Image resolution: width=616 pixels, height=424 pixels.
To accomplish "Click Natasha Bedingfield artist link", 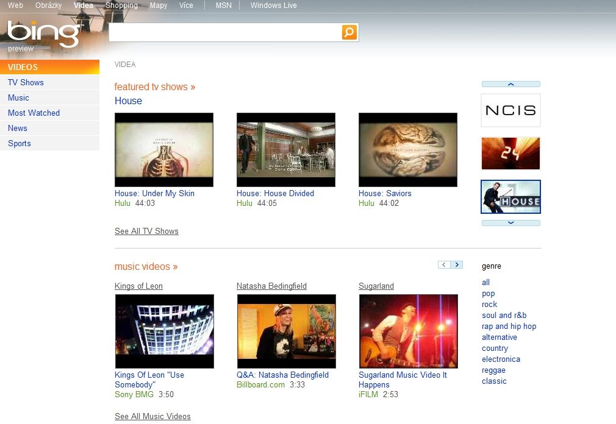I will coord(271,286).
